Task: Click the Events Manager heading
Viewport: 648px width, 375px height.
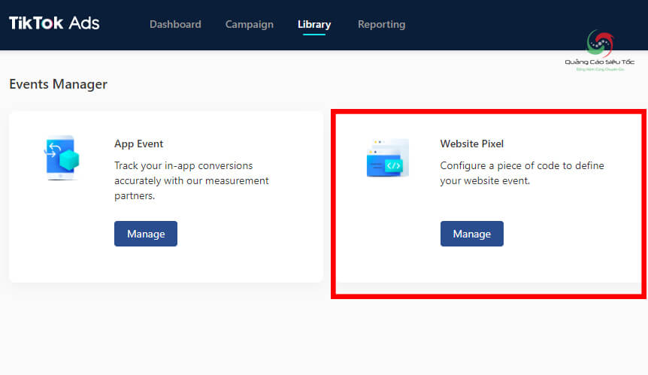Action: click(59, 84)
